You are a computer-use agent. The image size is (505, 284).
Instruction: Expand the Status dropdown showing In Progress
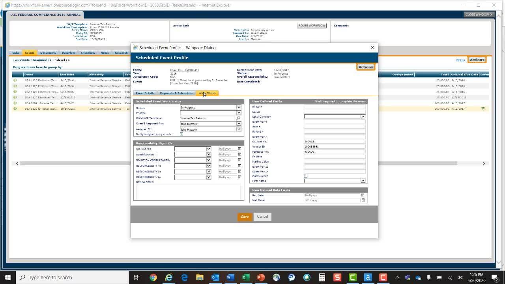click(238, 107)
